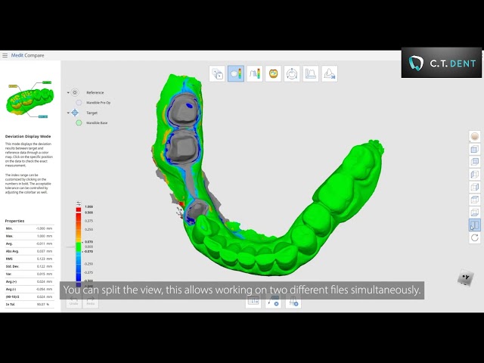Click the 'In Tol.' property row
Screen dimensions: 484x363
tap(29, 304)
